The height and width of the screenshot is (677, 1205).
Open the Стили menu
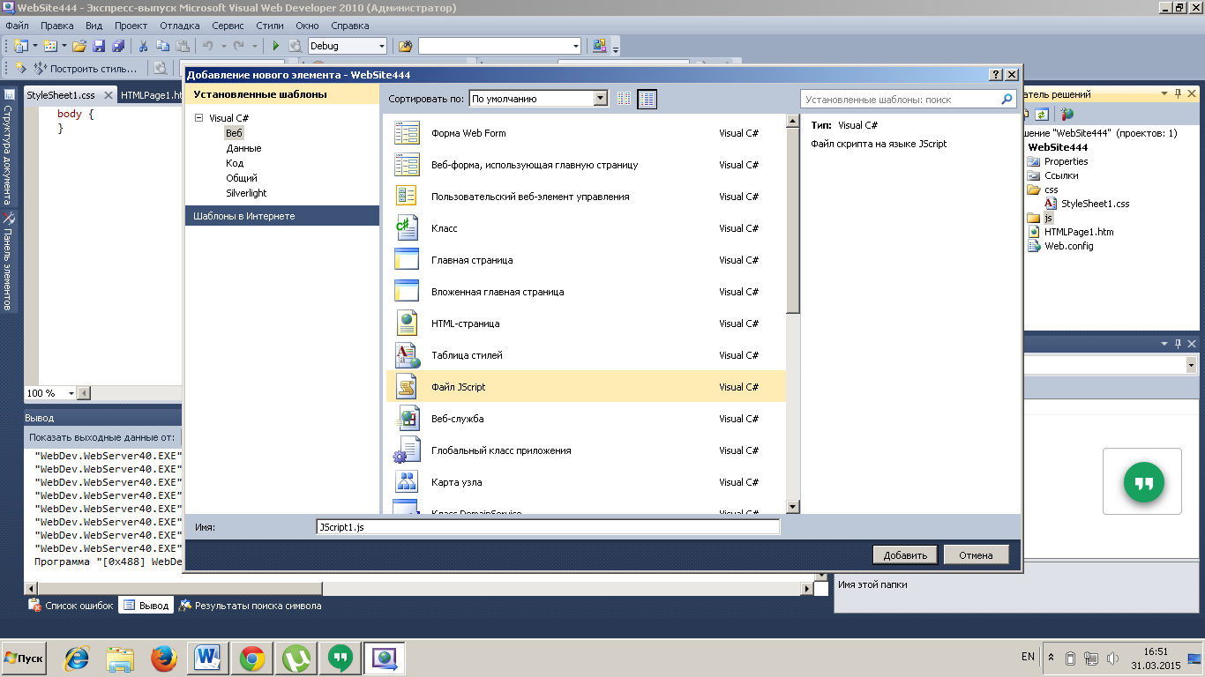coord(270,26)
